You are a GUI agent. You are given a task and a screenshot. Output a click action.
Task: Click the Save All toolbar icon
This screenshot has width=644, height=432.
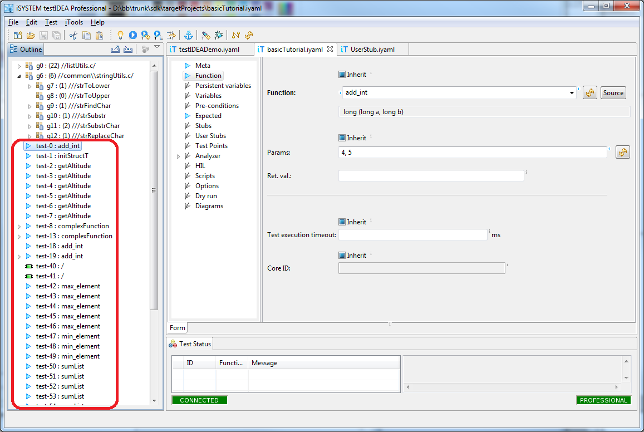click(x=57, y=35)
